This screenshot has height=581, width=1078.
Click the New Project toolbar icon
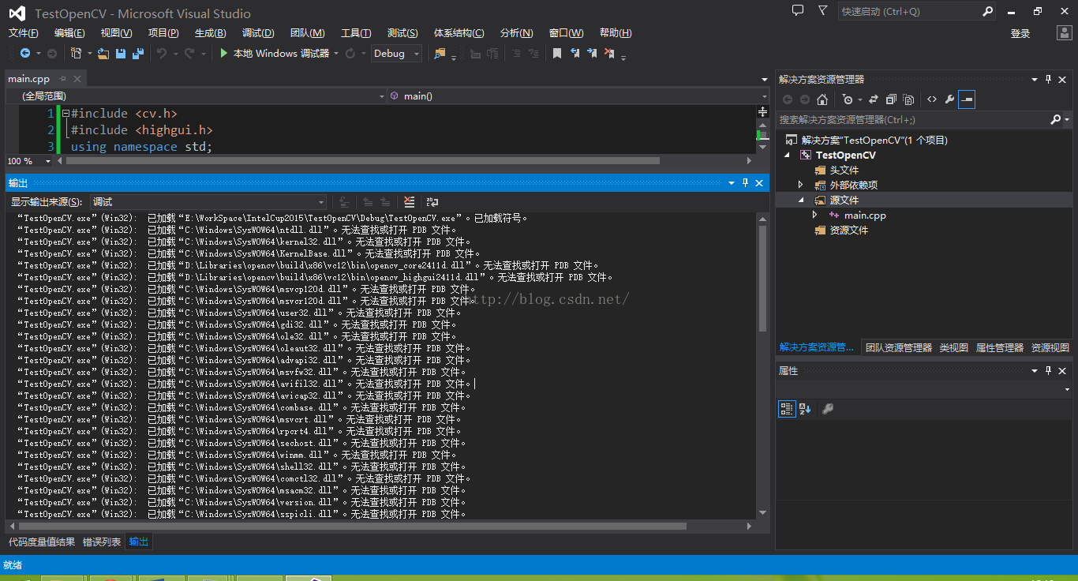tap(76, 53)
